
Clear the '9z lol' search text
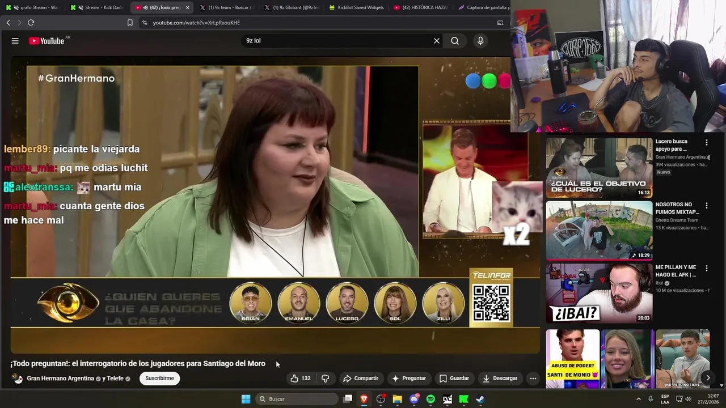(437, 41)
